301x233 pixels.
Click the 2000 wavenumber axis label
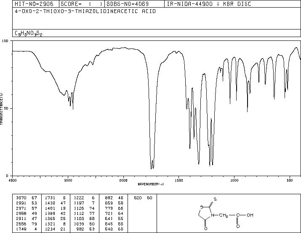pos(123,180)
